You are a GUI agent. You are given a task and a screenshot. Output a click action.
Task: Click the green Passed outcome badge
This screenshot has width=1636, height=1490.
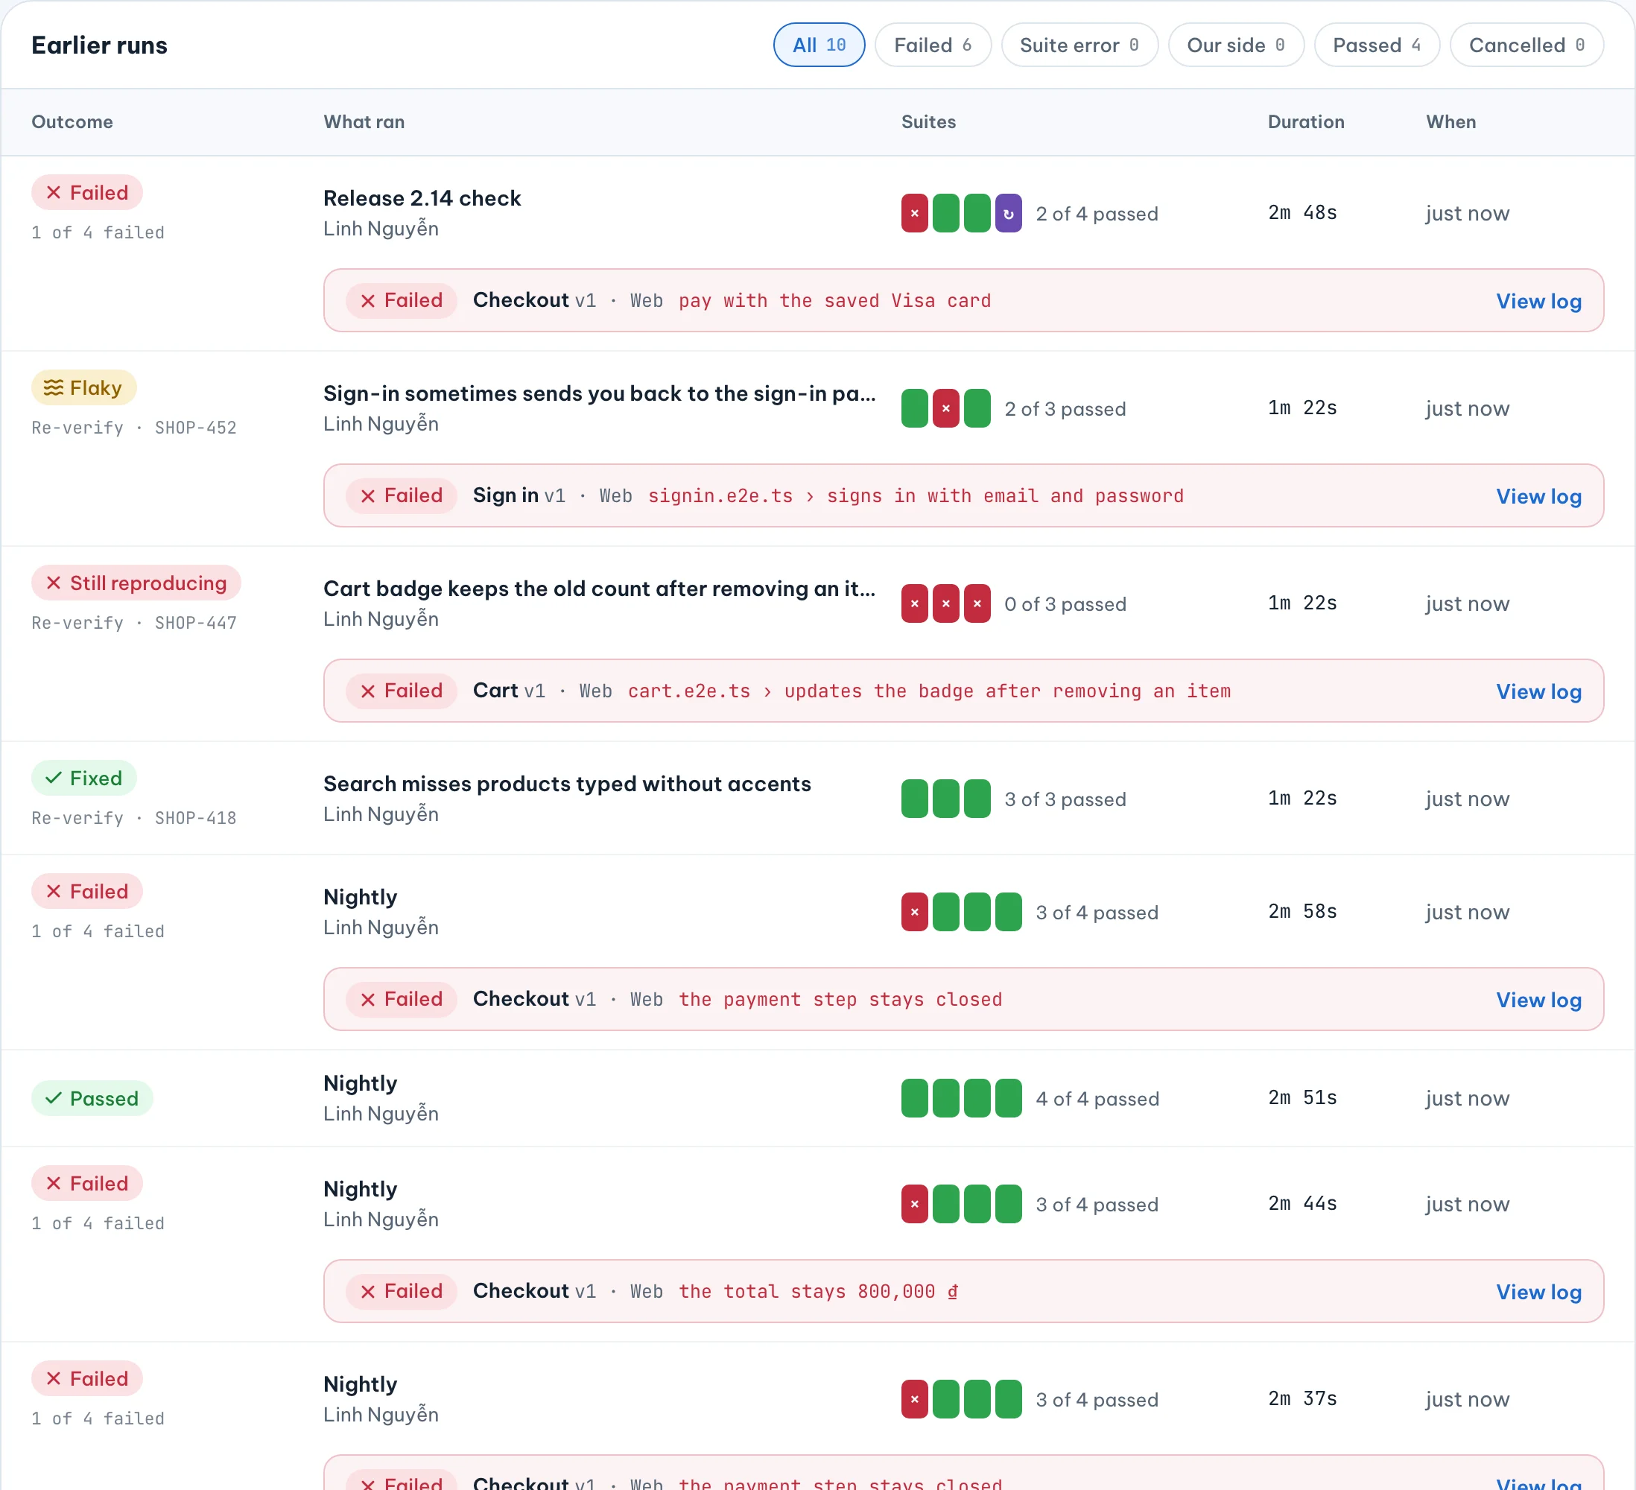click(x=92, y=1098)
